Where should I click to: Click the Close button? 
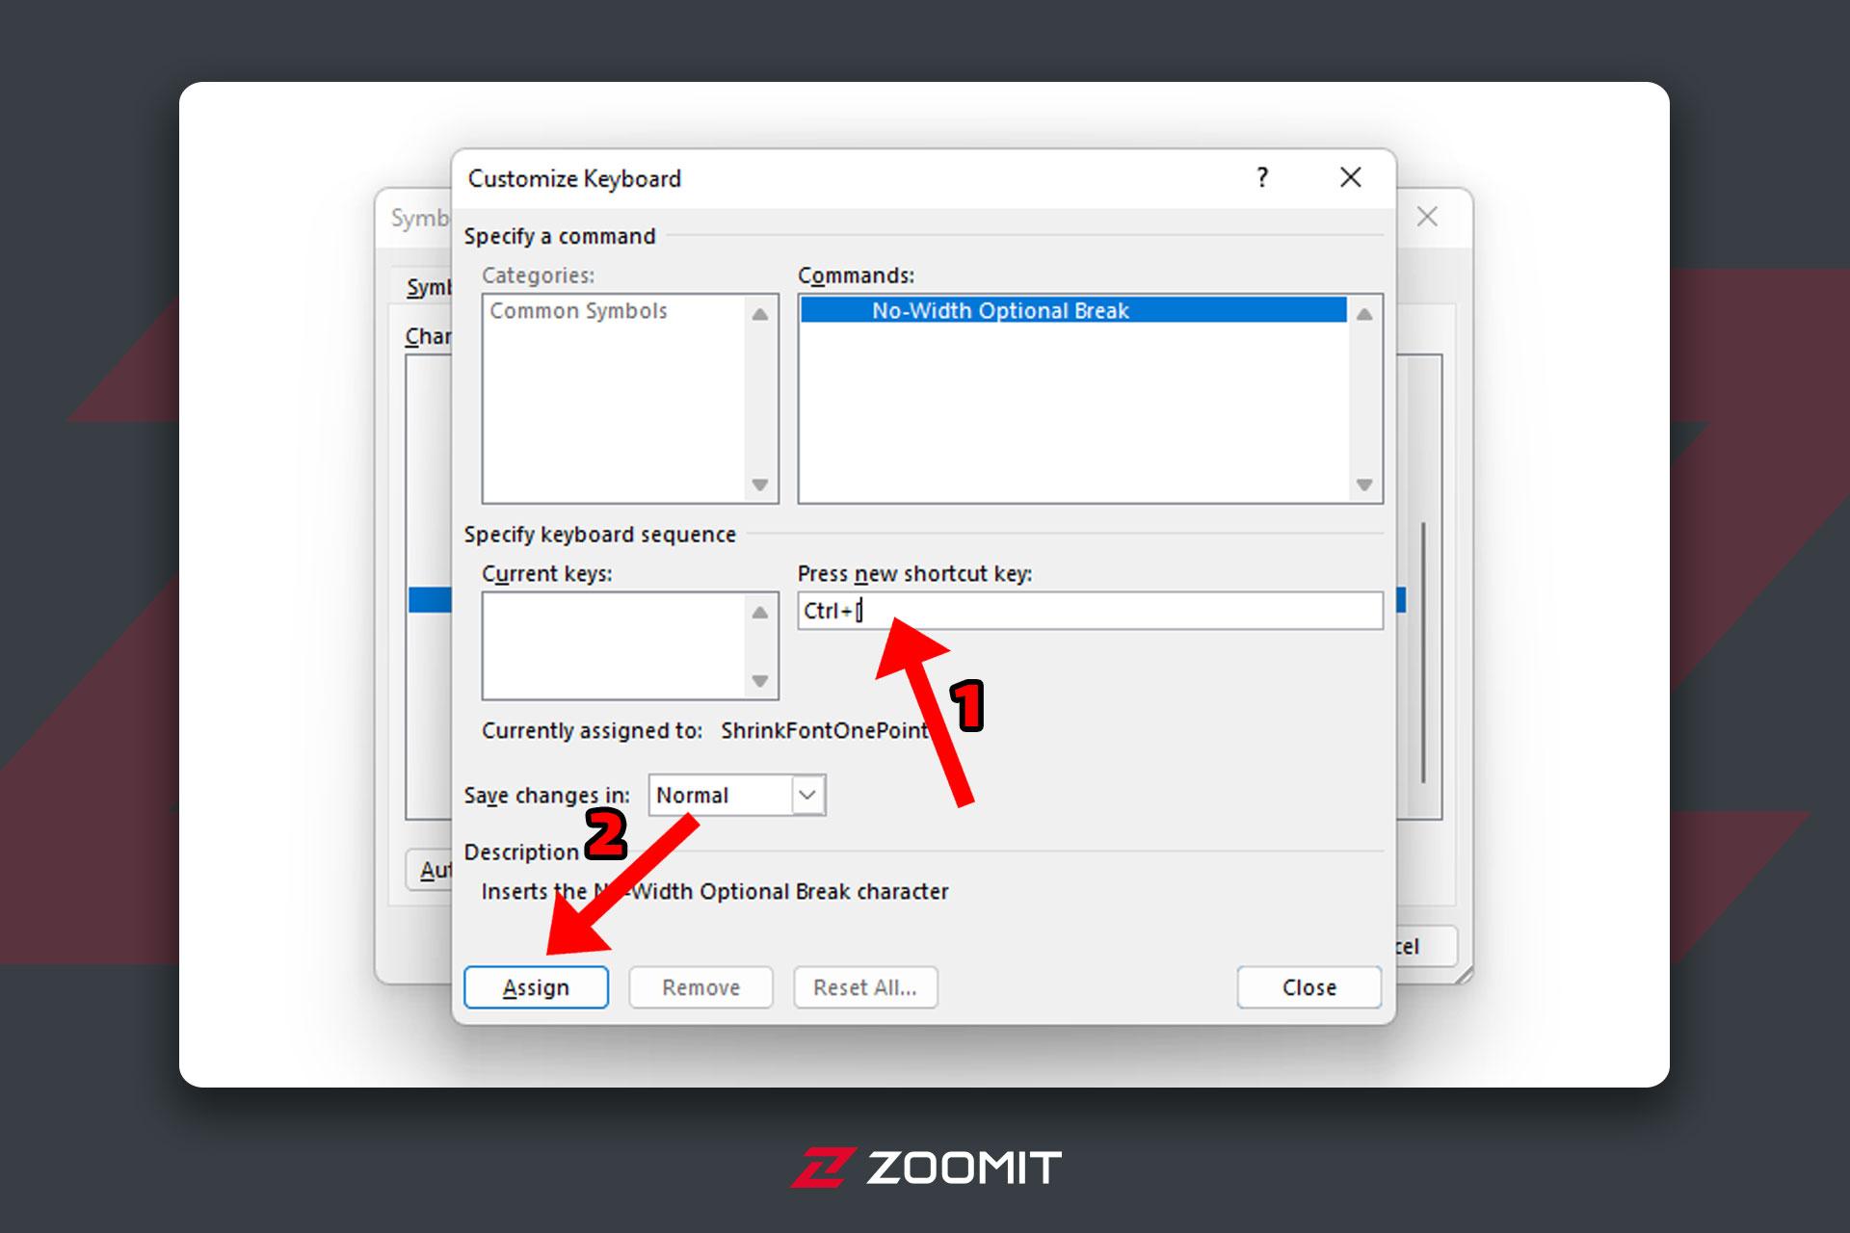[1308, 987]
